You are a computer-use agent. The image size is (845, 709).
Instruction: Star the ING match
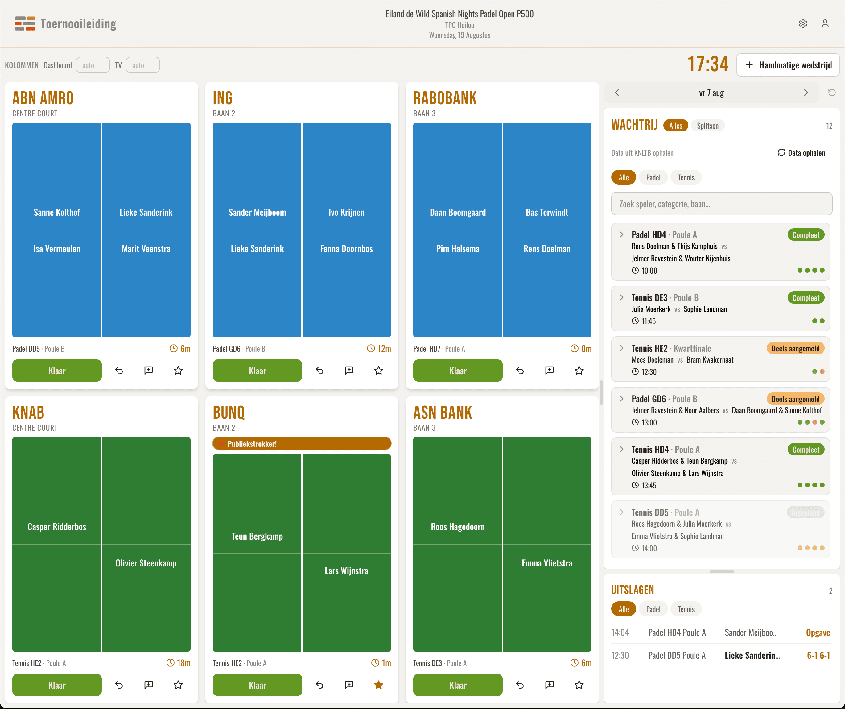[x=379, y=371]
